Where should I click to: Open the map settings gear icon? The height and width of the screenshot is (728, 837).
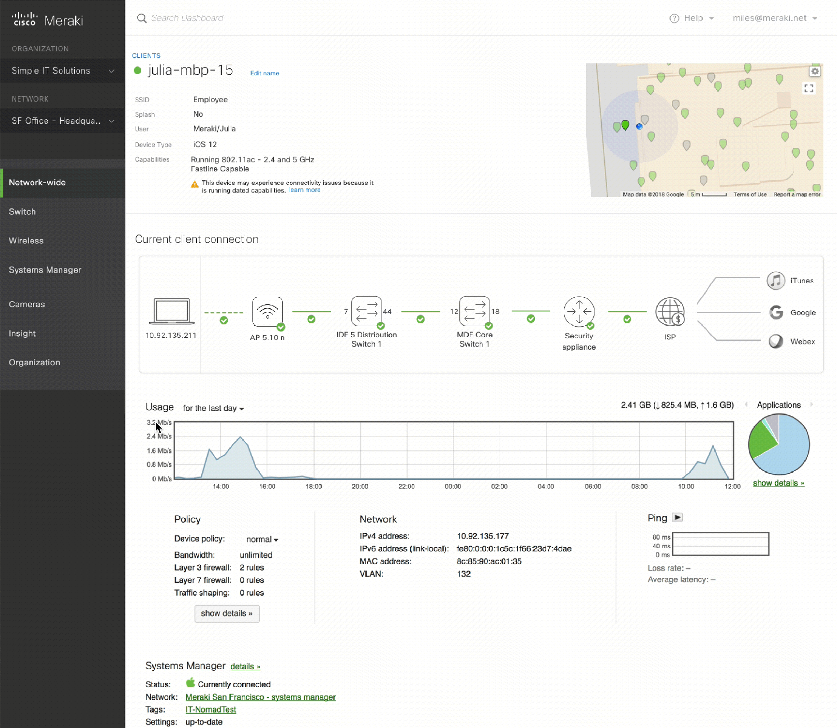[x=815, y=71]
